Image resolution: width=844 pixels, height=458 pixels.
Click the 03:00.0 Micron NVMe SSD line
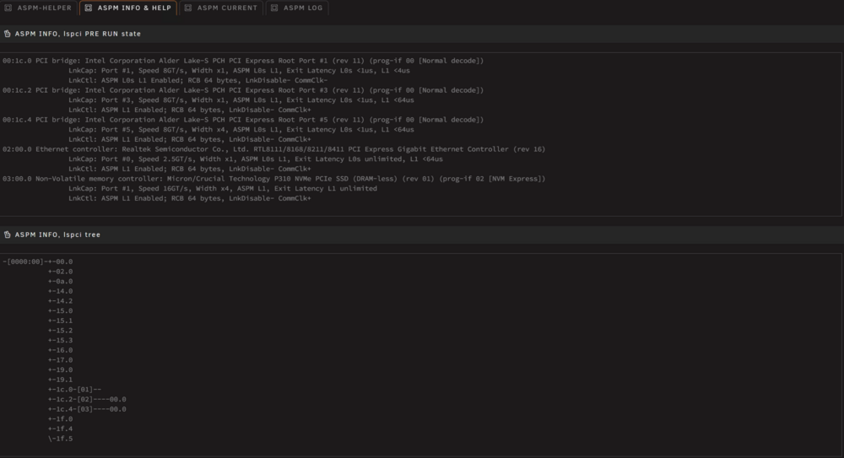[273, 179]
